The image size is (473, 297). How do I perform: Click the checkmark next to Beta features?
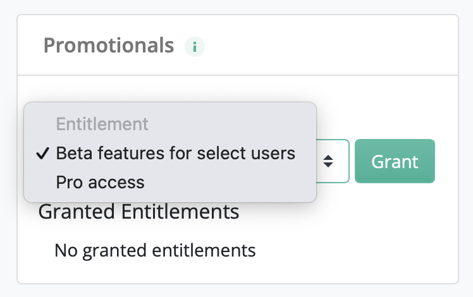[x=42, y=153]
